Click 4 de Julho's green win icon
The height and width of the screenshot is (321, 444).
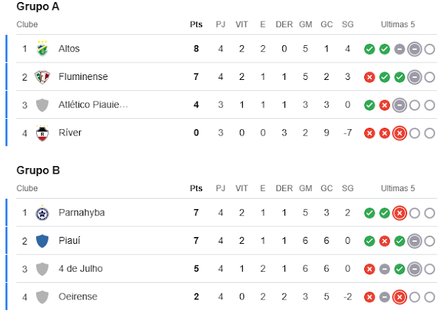tap(399, 269)
